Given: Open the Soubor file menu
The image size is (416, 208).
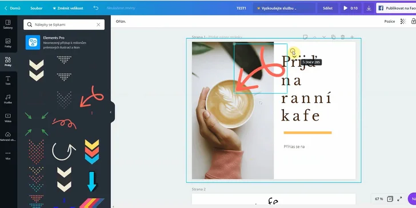Looking at the screenshot, I should (37, 8).
